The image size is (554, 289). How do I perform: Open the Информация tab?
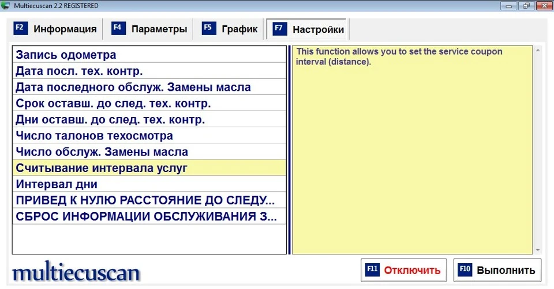(x=55, y=29)
